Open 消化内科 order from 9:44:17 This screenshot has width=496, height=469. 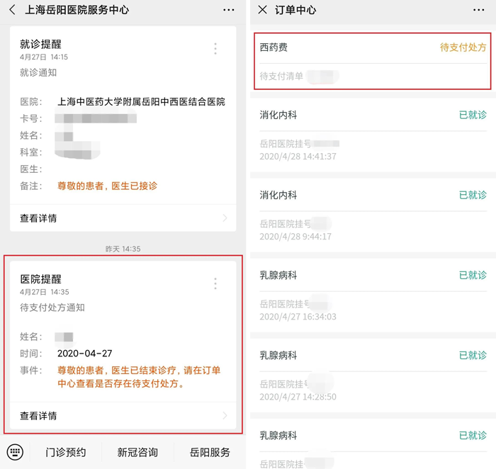point(372,215)
